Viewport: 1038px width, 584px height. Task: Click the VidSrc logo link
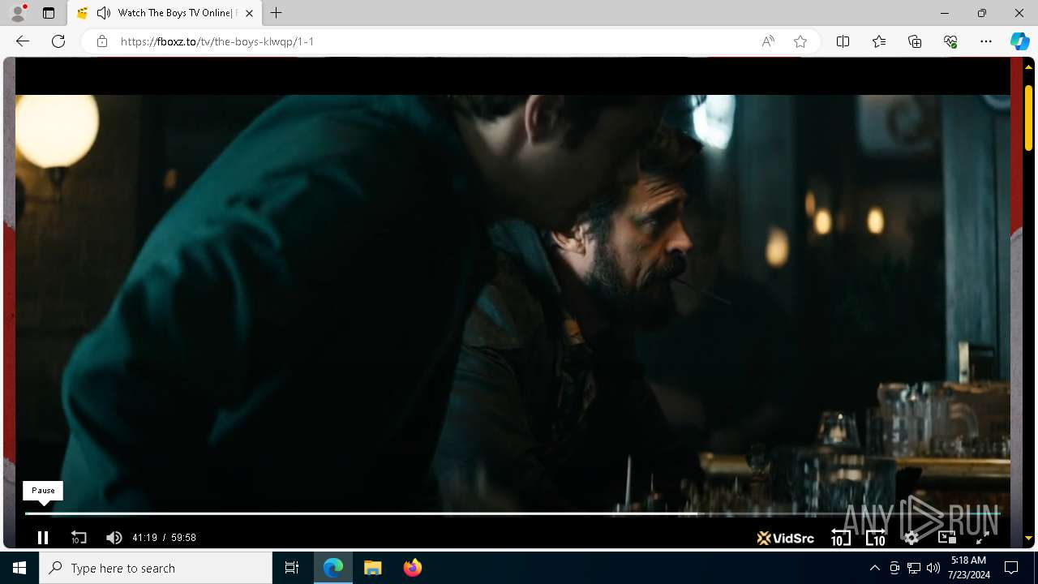785,537
